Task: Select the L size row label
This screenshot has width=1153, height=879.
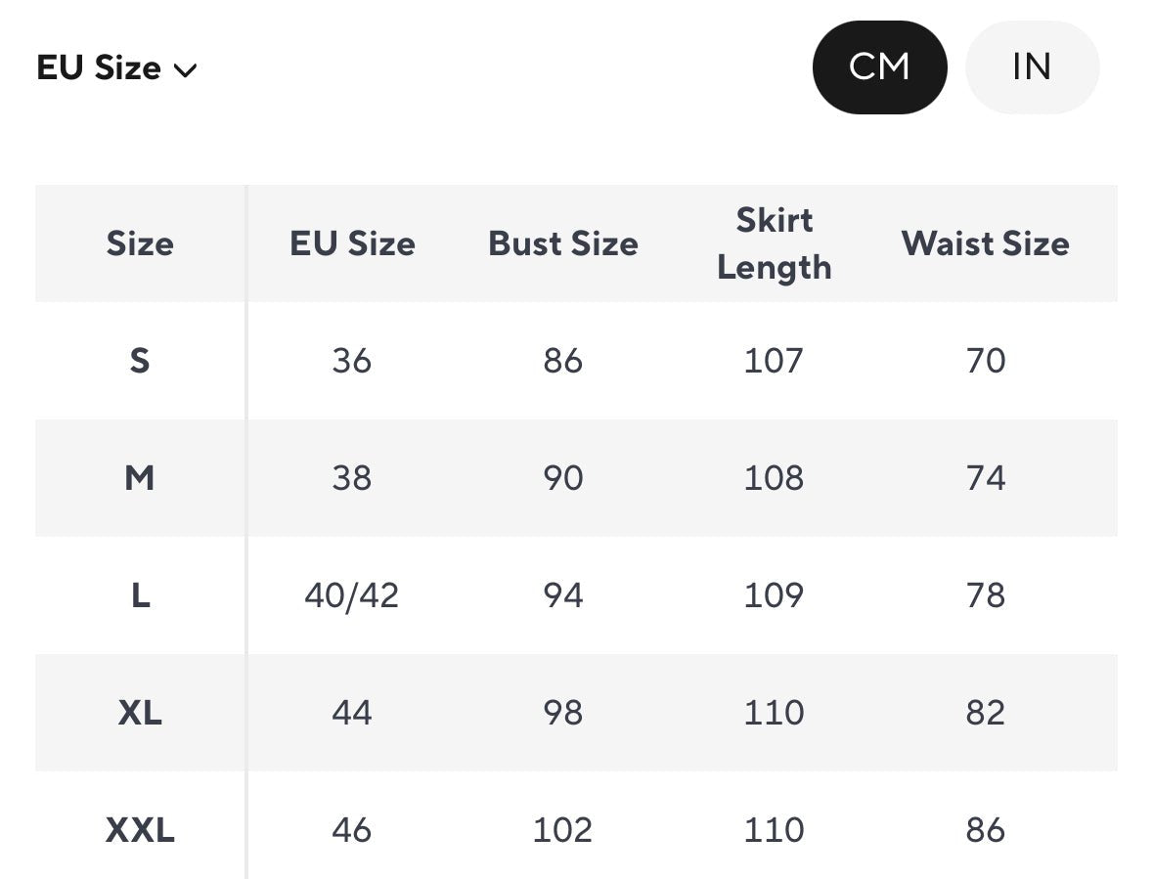Action: (x=140, y=595)
